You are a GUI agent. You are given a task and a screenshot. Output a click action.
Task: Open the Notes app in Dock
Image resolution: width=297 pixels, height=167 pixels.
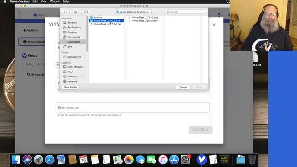(x=95, y=160)
